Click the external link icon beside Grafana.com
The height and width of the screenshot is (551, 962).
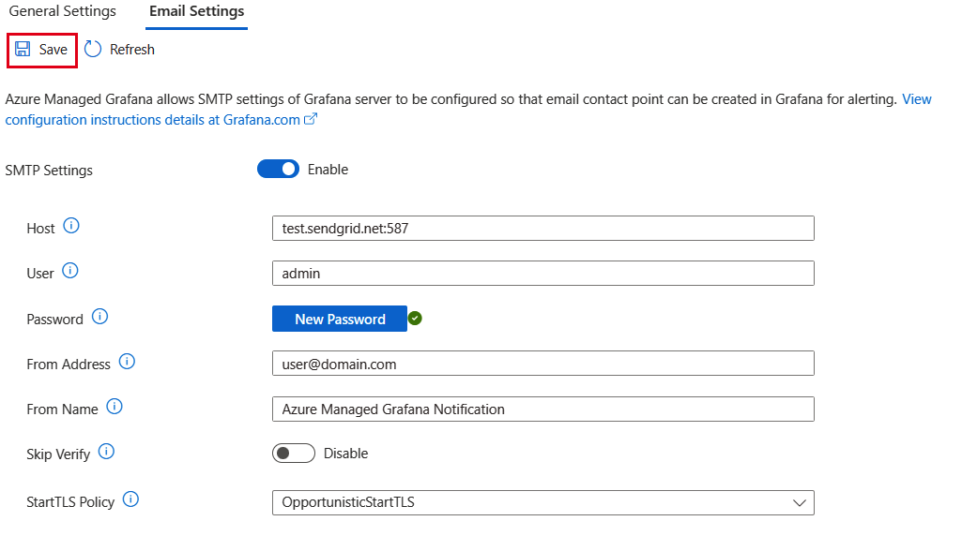pos(310,119)
